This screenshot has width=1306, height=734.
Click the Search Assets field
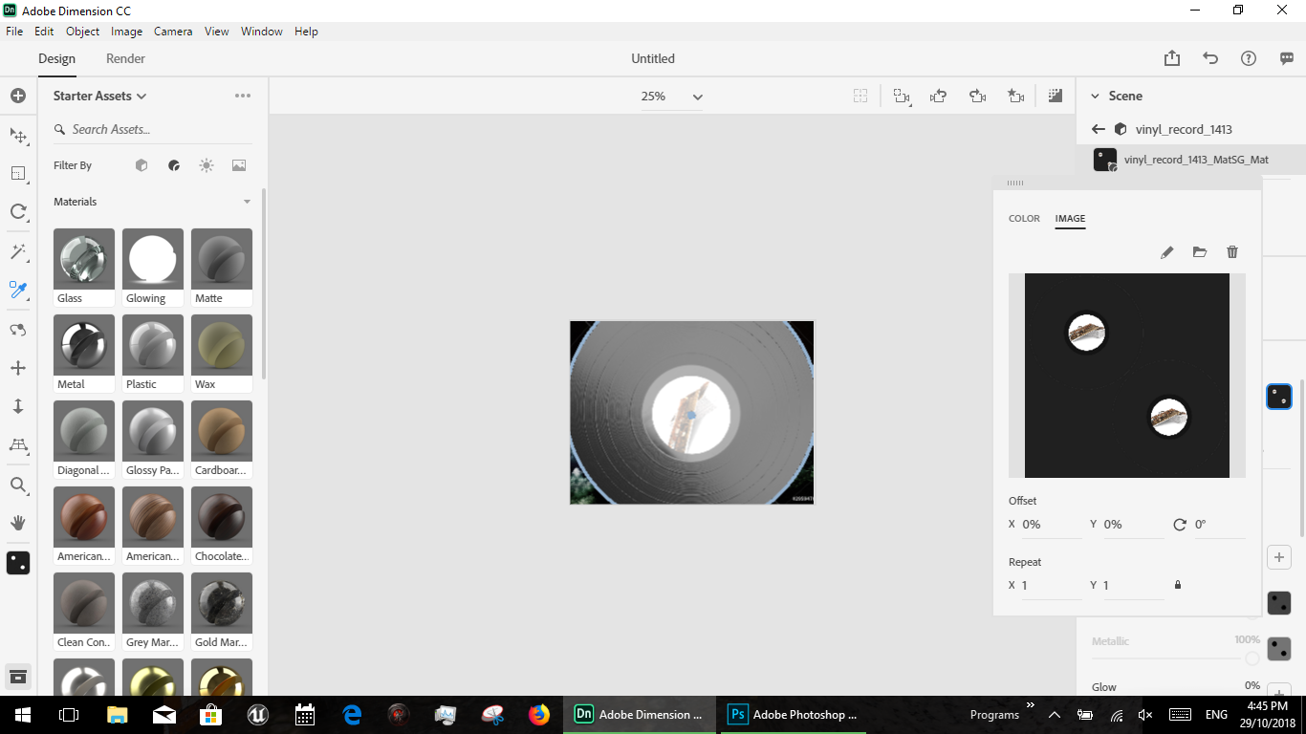coord(153,129)
